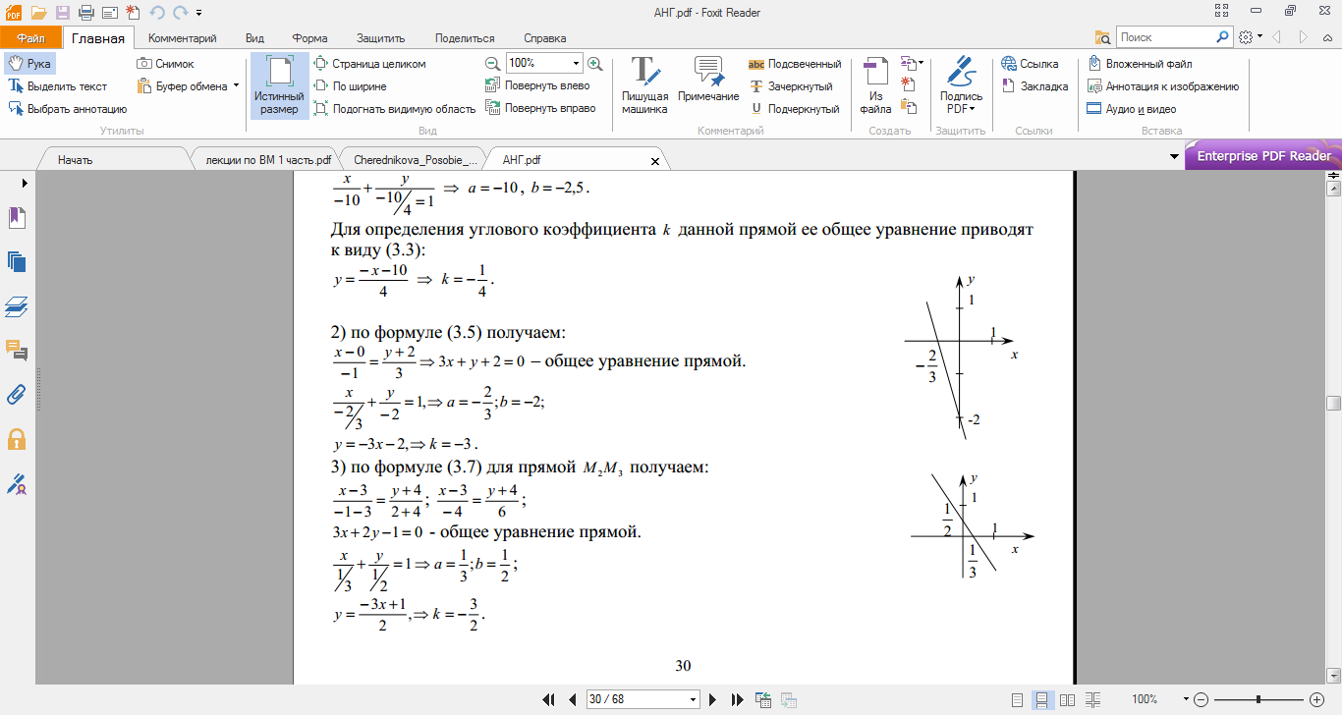The width and height of the screenshot is (1342, 715).
Task: Select continuous page view mode
Action: [x=1041, y=699]
